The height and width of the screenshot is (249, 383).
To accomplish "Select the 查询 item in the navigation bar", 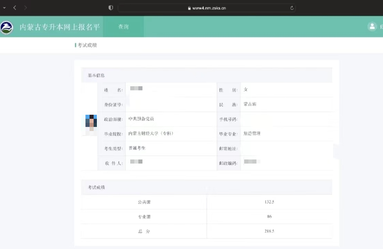I will pyautogui.click(x=124, y=27).
